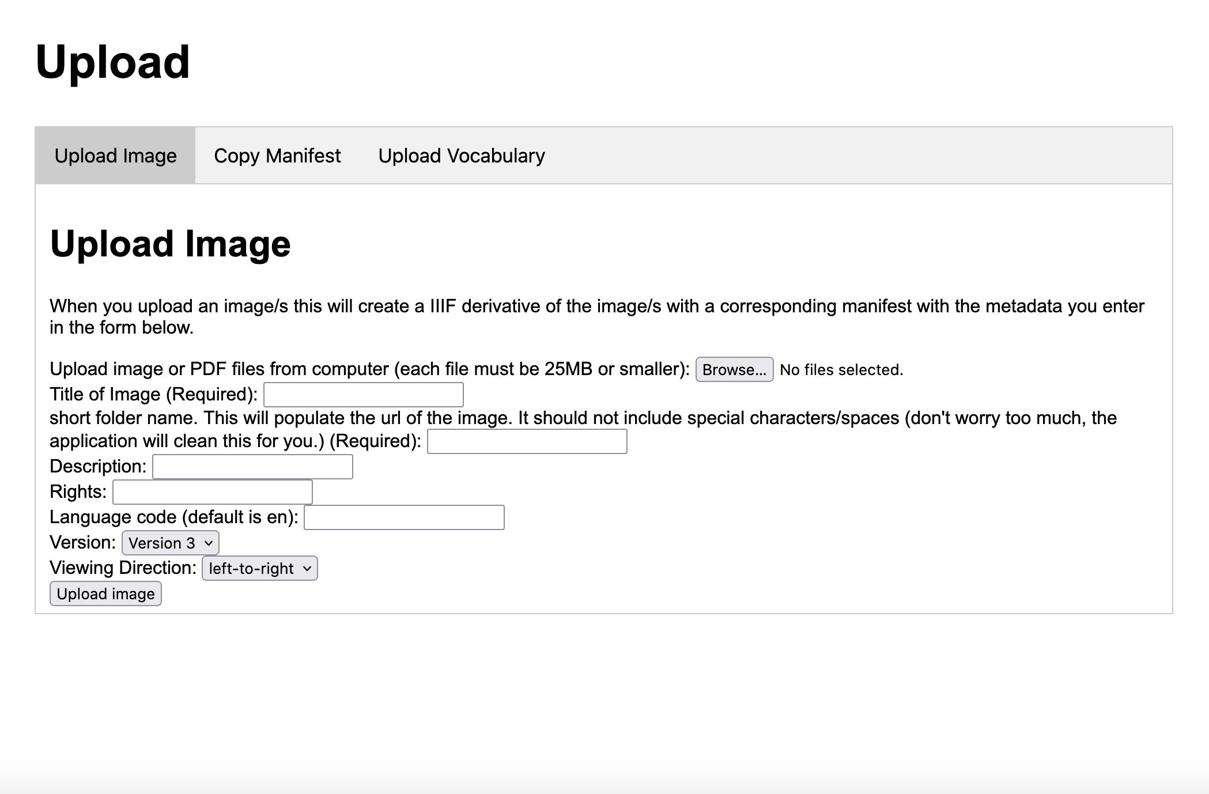Screen dimensions: 1209x794
Task: Click the 'No files selected.' text
Action: coord(841,370)
